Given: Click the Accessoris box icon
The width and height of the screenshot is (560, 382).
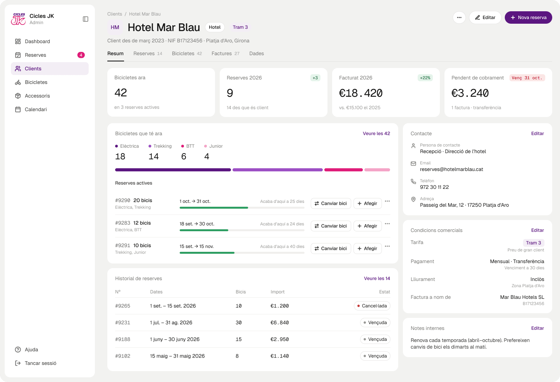Looking at the screenshot, I should tap(18, 96).
